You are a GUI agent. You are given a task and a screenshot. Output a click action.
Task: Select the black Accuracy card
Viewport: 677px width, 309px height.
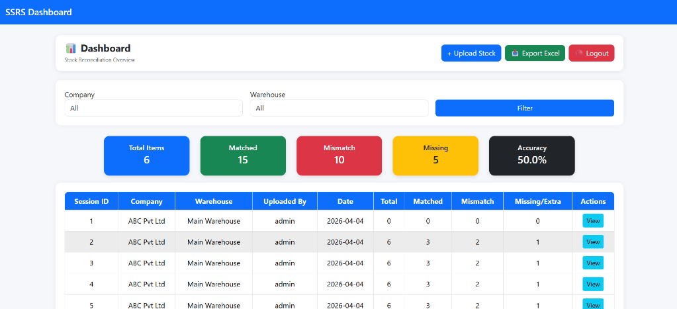tap(531, 155)
